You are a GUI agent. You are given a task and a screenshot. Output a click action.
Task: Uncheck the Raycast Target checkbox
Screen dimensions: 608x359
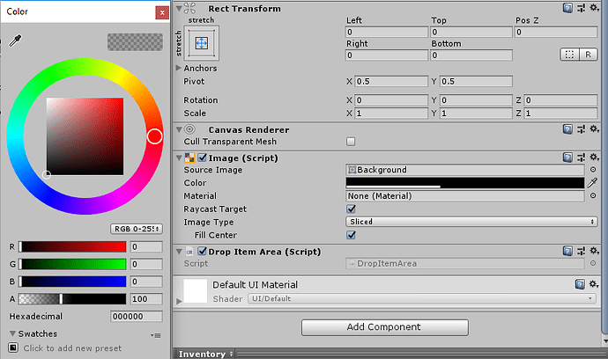(x=351, y=209)
